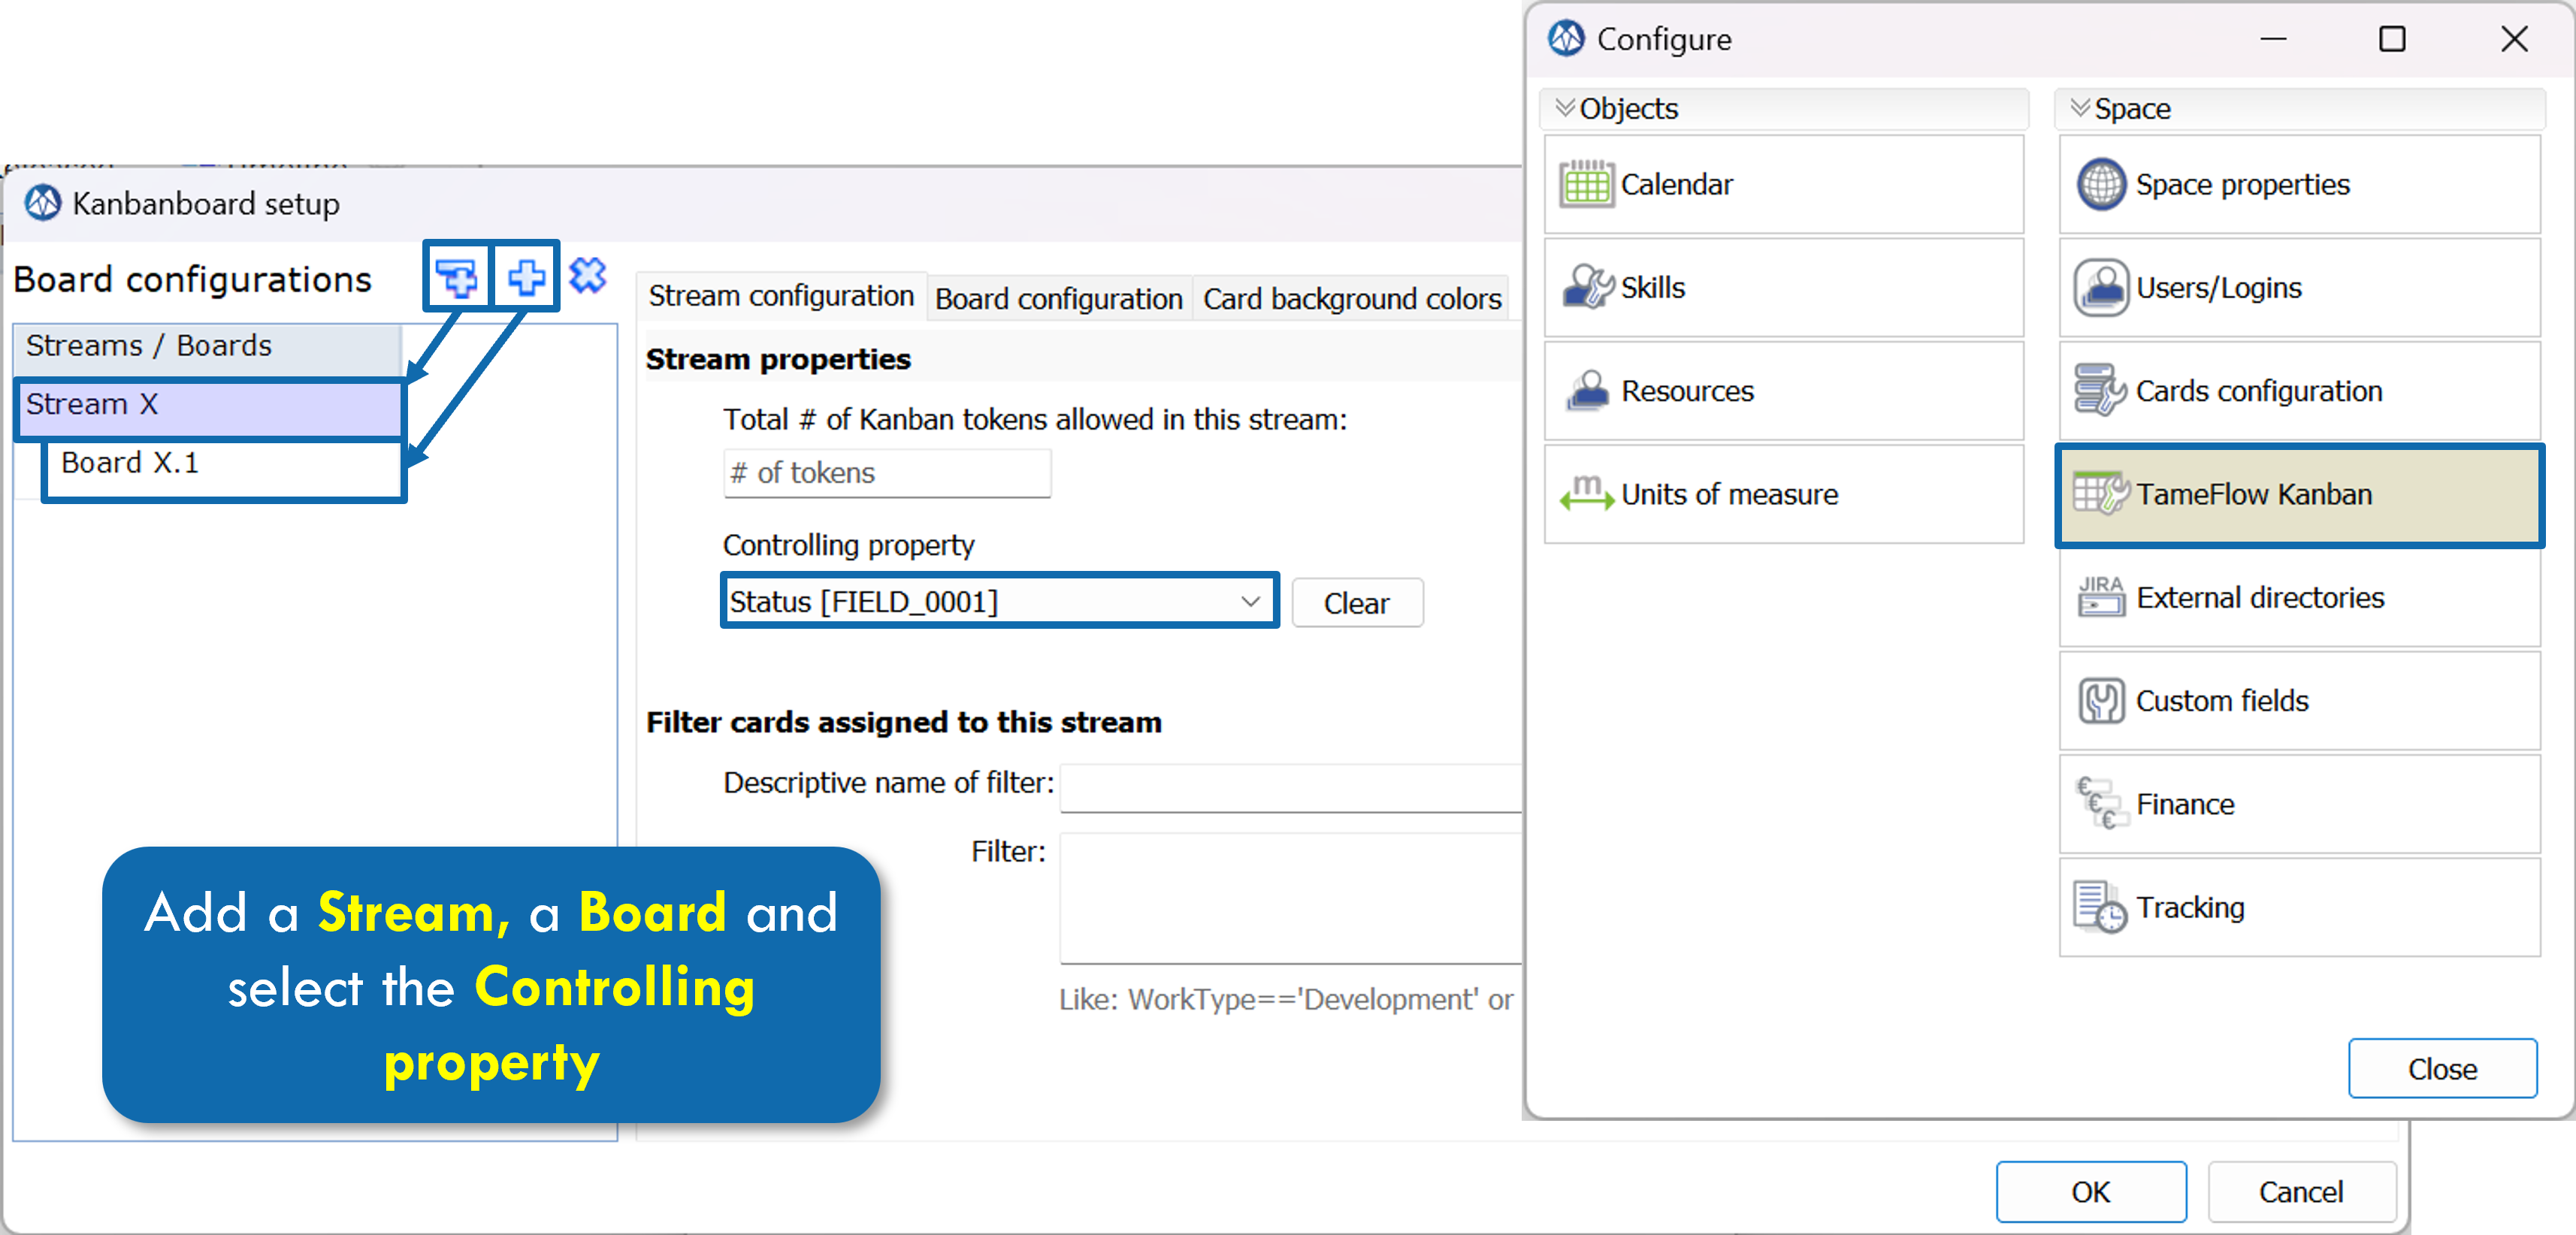Click Cancel in Kanbanboard setup
2576x1235 pixels.
[2301, 1192]
